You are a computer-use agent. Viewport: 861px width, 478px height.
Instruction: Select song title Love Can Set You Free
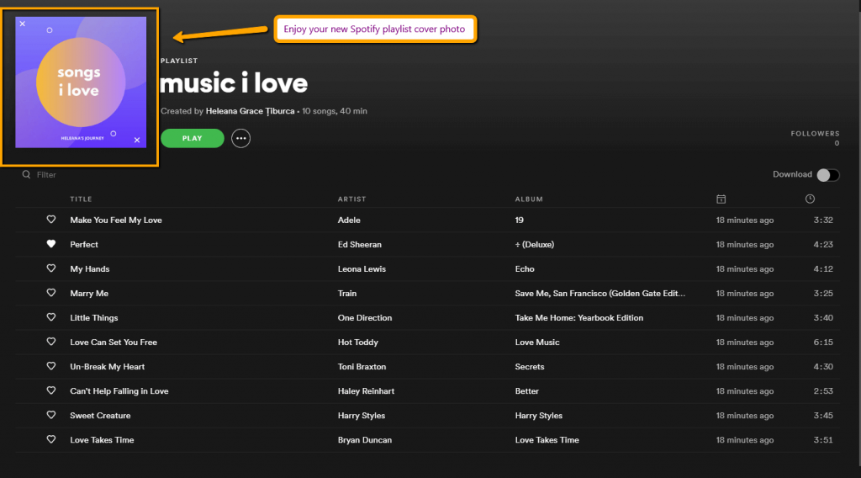[114, 343]
